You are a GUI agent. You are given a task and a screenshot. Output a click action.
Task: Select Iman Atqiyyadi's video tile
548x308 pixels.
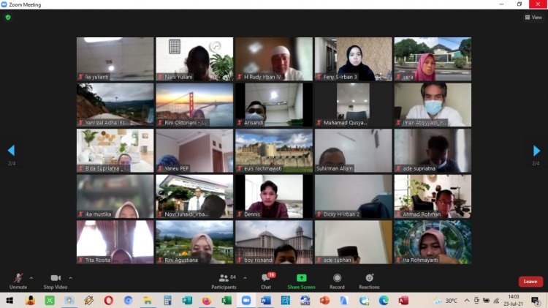pyautogui.click(x=433, y=105)
